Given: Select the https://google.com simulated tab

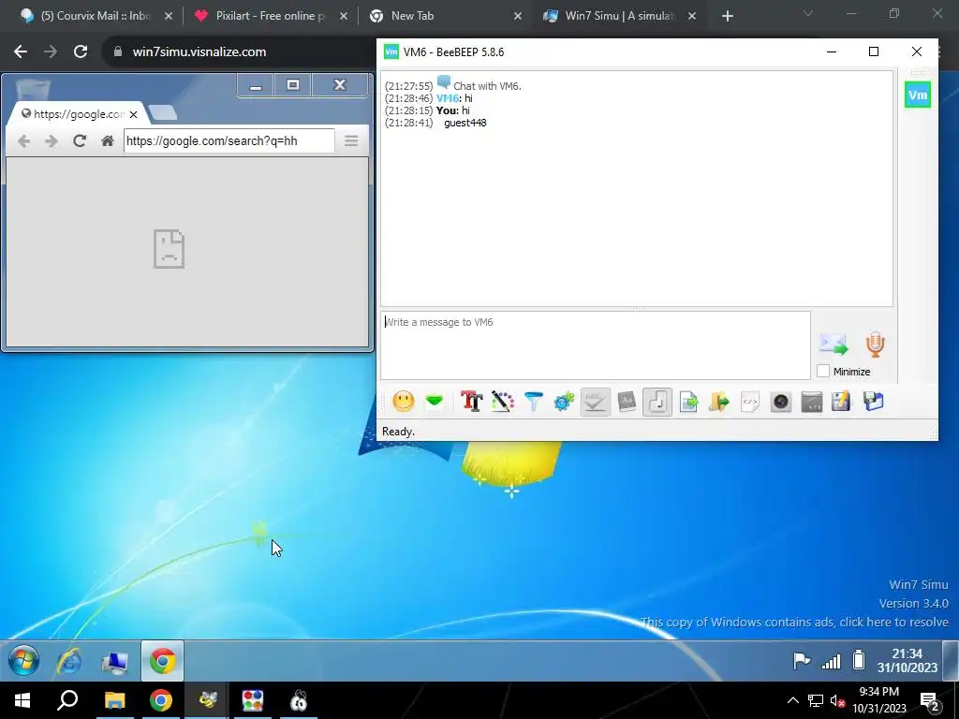Looking at the screenshot, I should point(78,114).
